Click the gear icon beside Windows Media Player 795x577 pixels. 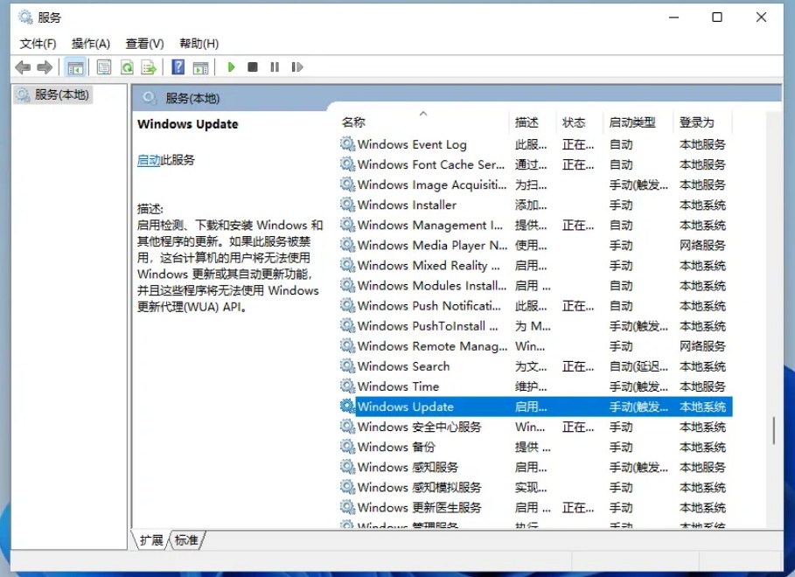[x=347, y=246]
